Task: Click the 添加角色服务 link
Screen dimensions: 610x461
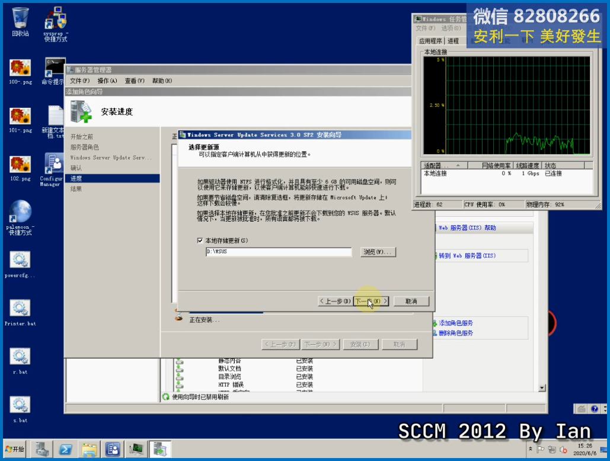Action: tap(455, 323)
